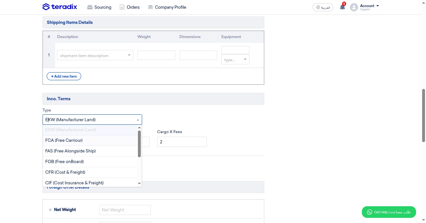Click the WhatsApp icon in help button
Screen dimensions: 426x223
369,212
